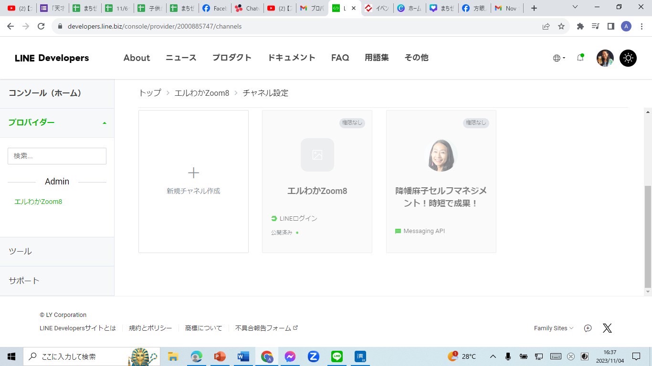Open the Chrome three-dot menu
The height and width of the screenshot is (366, 652).
pyautogui.click(x=641, y=27)
